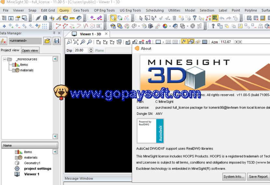
Task: Select project settings in the Name list
Action: click(x=38, y=169)
